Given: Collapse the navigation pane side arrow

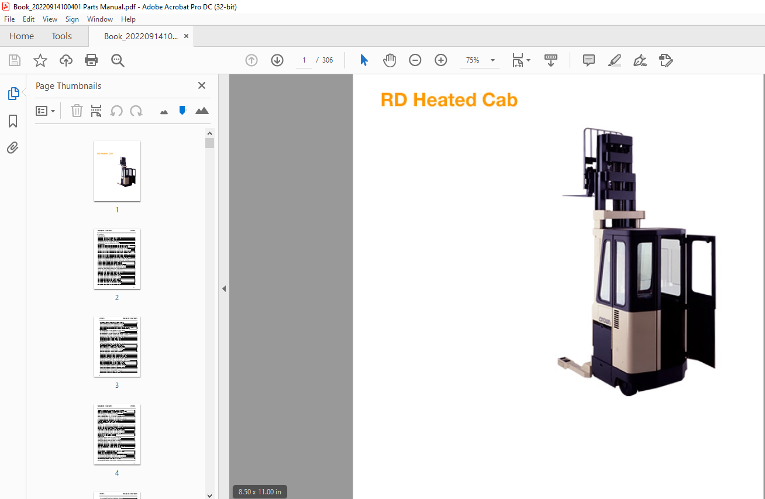Looking at the screenshot, I should [223, 288].
